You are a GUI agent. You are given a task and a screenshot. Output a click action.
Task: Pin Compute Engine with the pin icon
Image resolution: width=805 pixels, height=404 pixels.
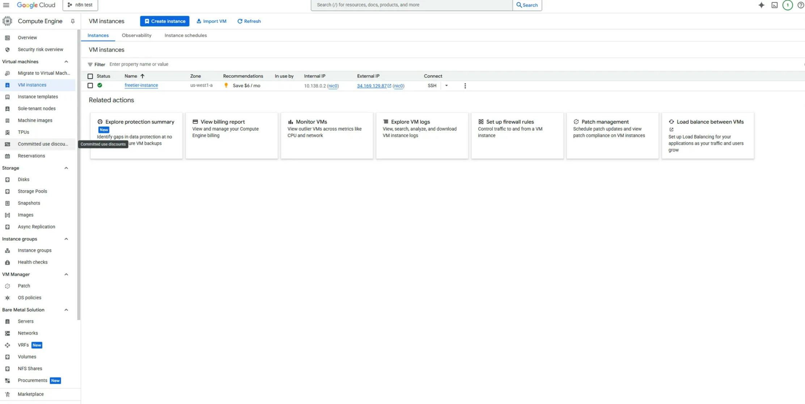point(73,21)
